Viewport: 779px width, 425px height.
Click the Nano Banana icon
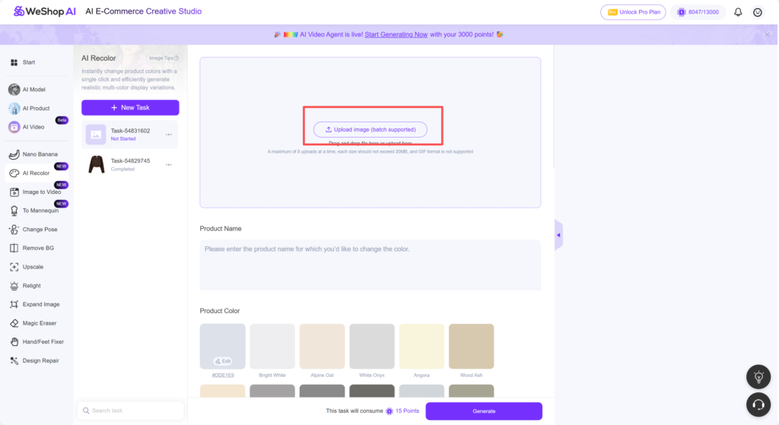click(x=14, y=154)
